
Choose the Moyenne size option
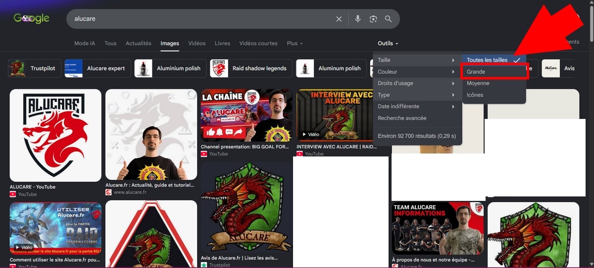pyautogui.click(x=494, y=83)
